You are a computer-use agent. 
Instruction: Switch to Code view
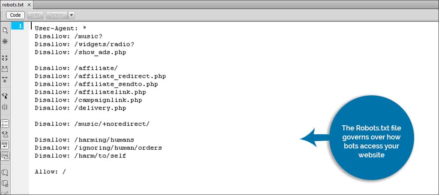click(15, 15)
